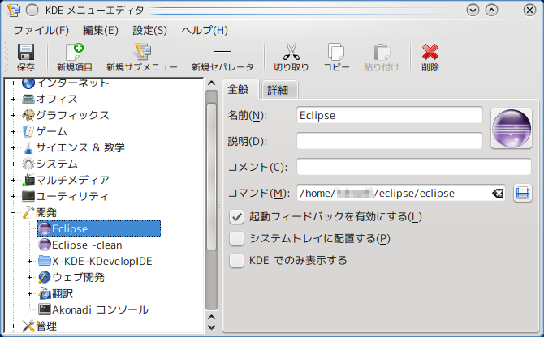
Task: Open the 設定(S) menu
Action: [150, 31]
